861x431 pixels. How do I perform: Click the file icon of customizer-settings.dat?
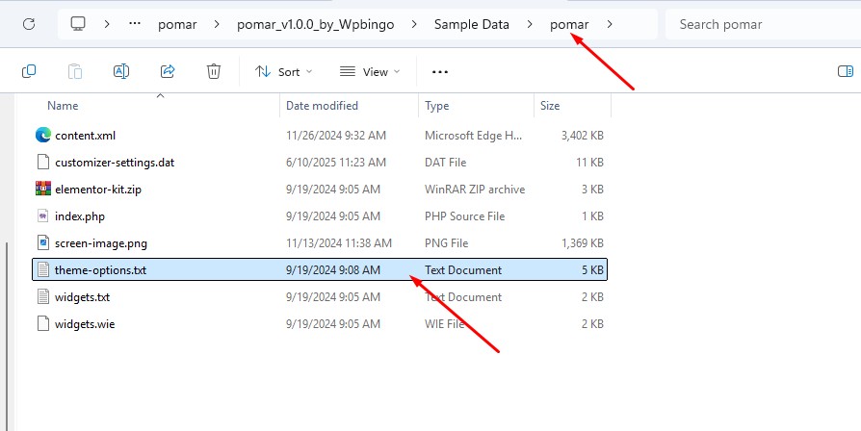click(x=42, y=162)
